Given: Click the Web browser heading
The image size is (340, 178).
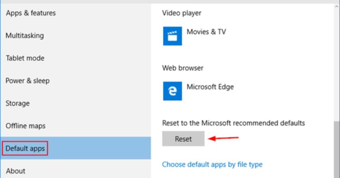Looking at the screenshot, I should point(183,68).
